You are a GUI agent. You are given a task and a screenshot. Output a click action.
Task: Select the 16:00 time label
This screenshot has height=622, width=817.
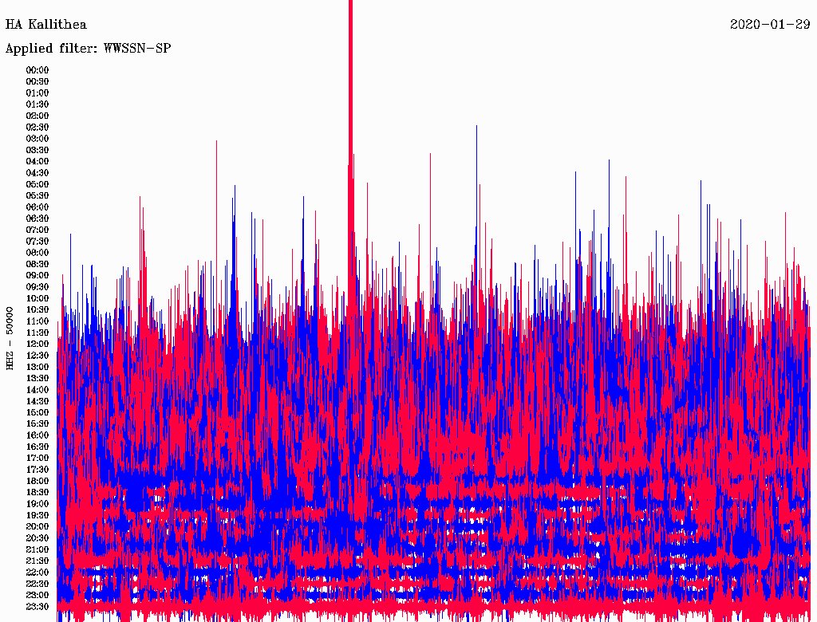click(37, 435)
